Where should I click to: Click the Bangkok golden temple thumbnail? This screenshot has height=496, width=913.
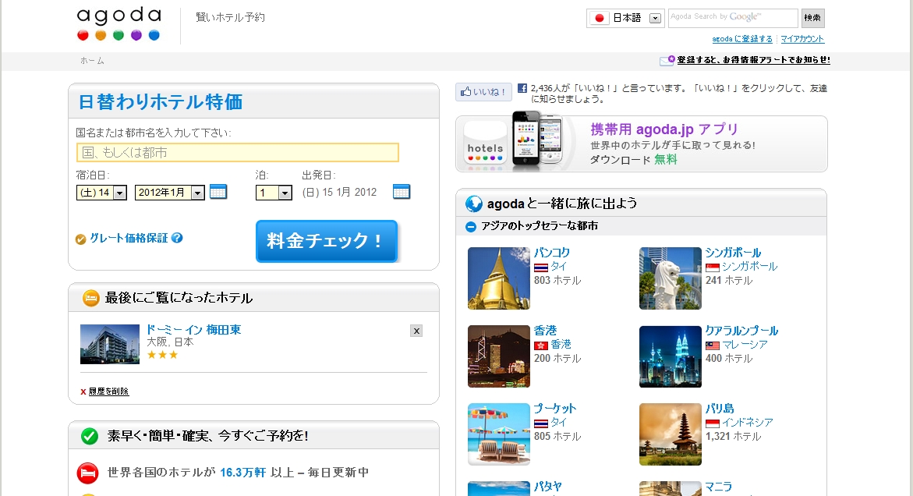coord(499,278)
